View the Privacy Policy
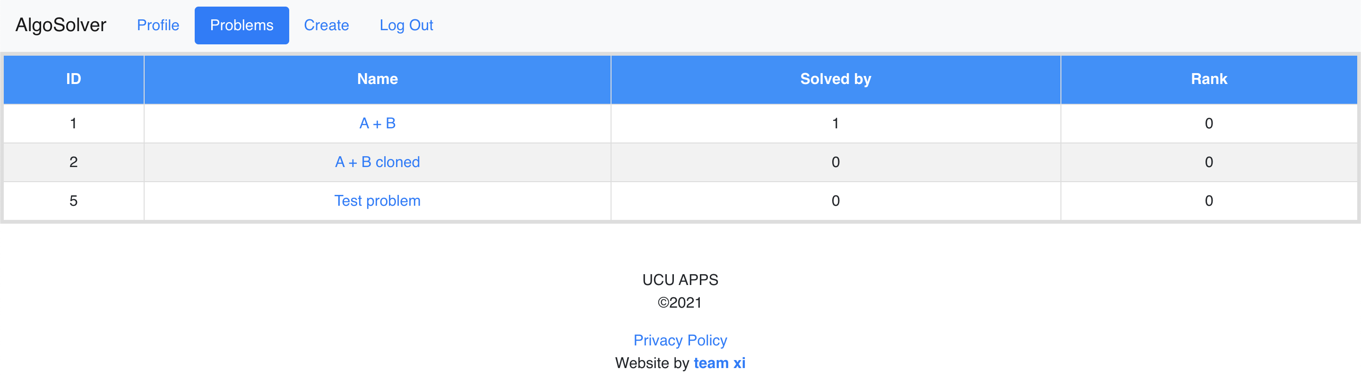 tap(680, 341)
